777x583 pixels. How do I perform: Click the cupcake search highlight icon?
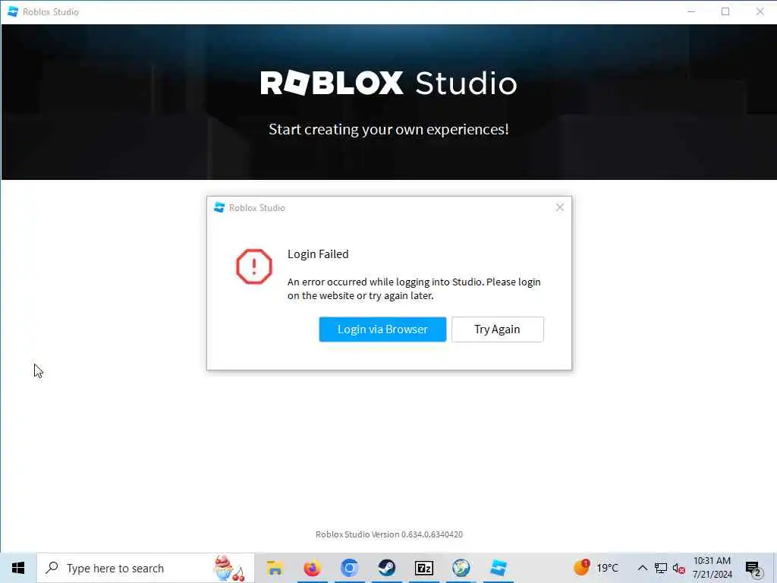click(229, 568)
